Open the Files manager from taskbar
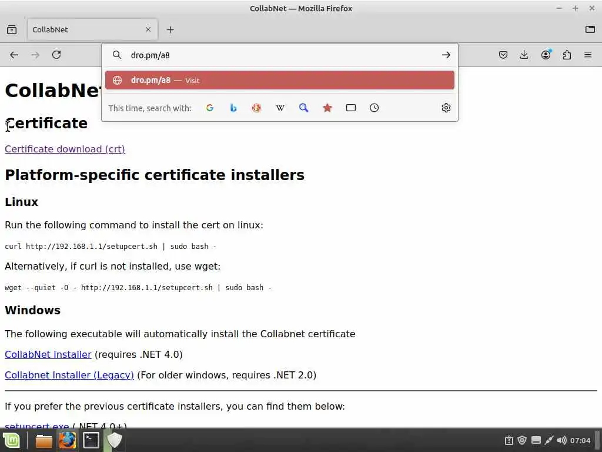Screen dimensions: 602x452 44,440
